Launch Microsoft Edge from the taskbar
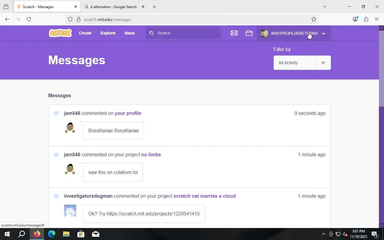 click(x=52, y=234)
